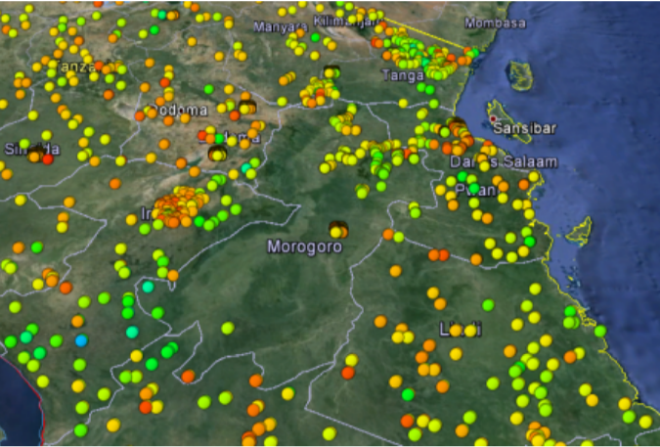Select the red marker next to Singida label

pos(47,158)
